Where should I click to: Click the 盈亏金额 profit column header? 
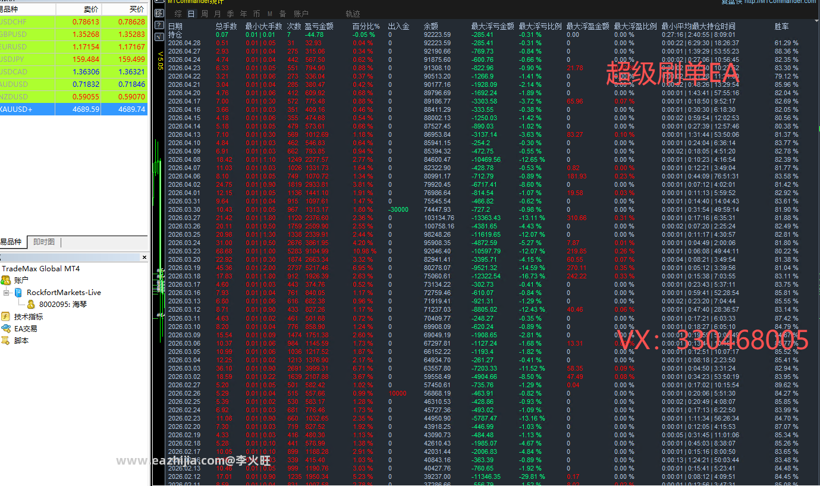click(x=319, y=26)
